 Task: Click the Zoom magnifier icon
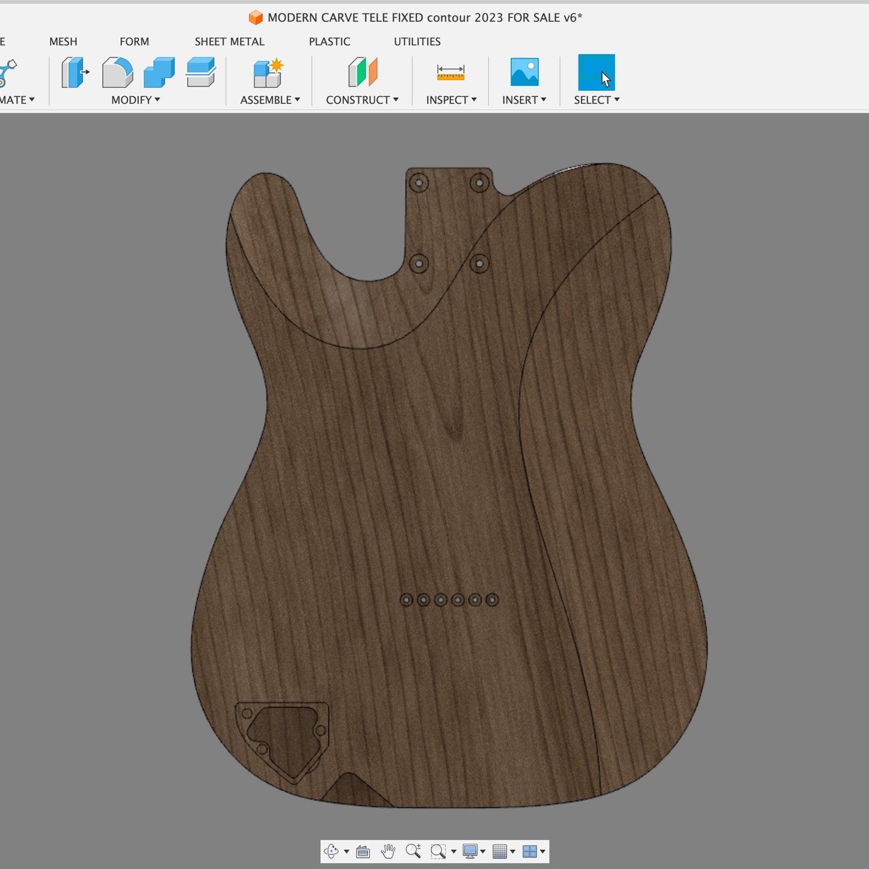(413, 851)
